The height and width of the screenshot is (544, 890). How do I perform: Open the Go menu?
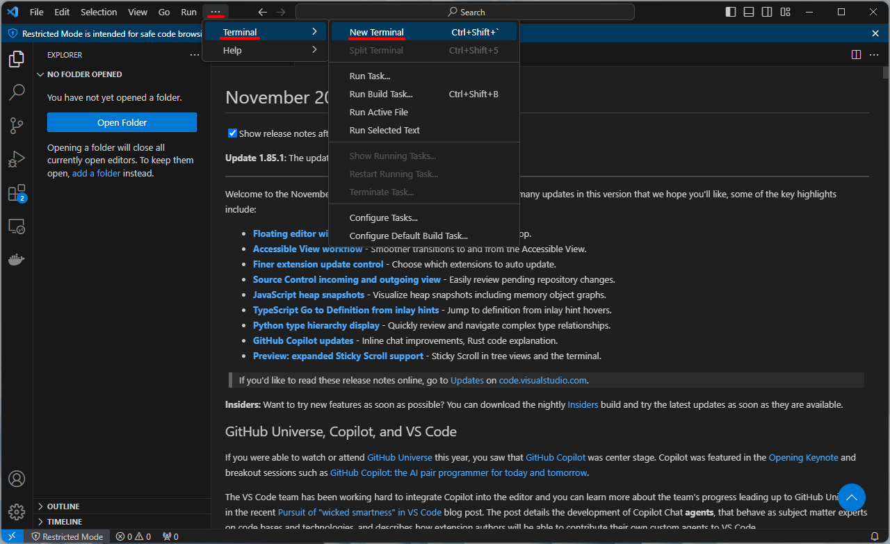click(x=164, y=12)
